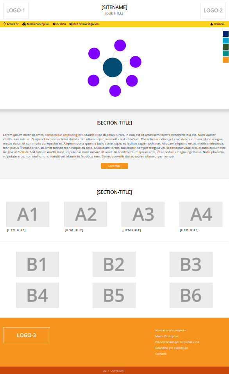The image size is (229, 374).
Task: Select the navy blue color swatch
Action: point(225,34)
